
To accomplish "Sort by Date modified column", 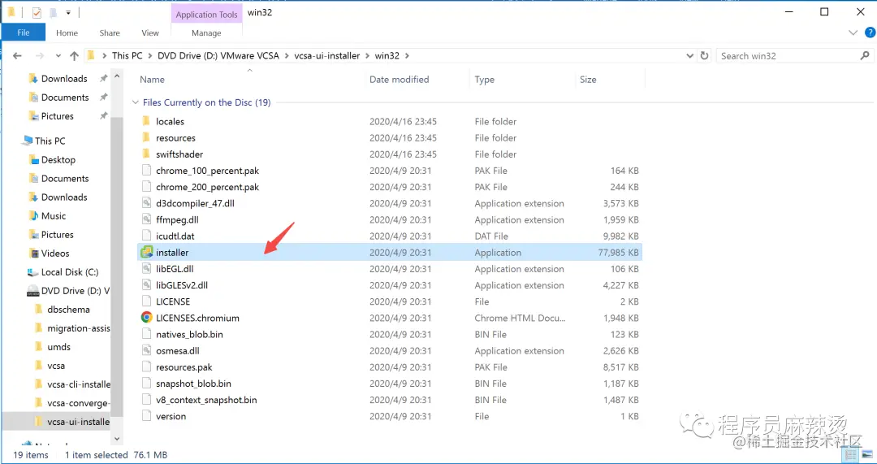I will [399, 80].
